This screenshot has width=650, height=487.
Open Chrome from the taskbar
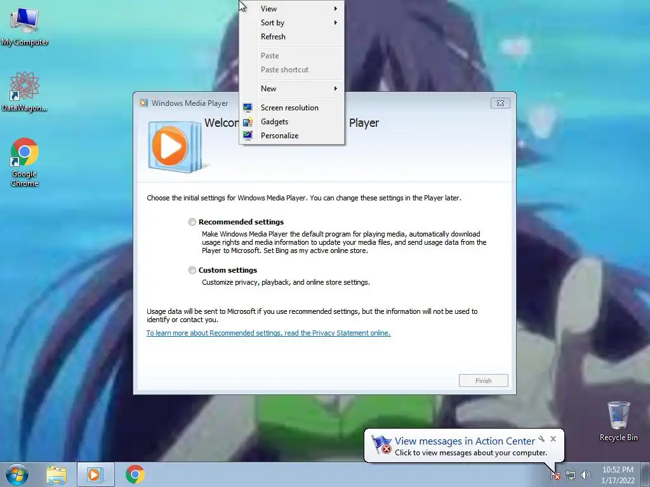click(135, 474)
